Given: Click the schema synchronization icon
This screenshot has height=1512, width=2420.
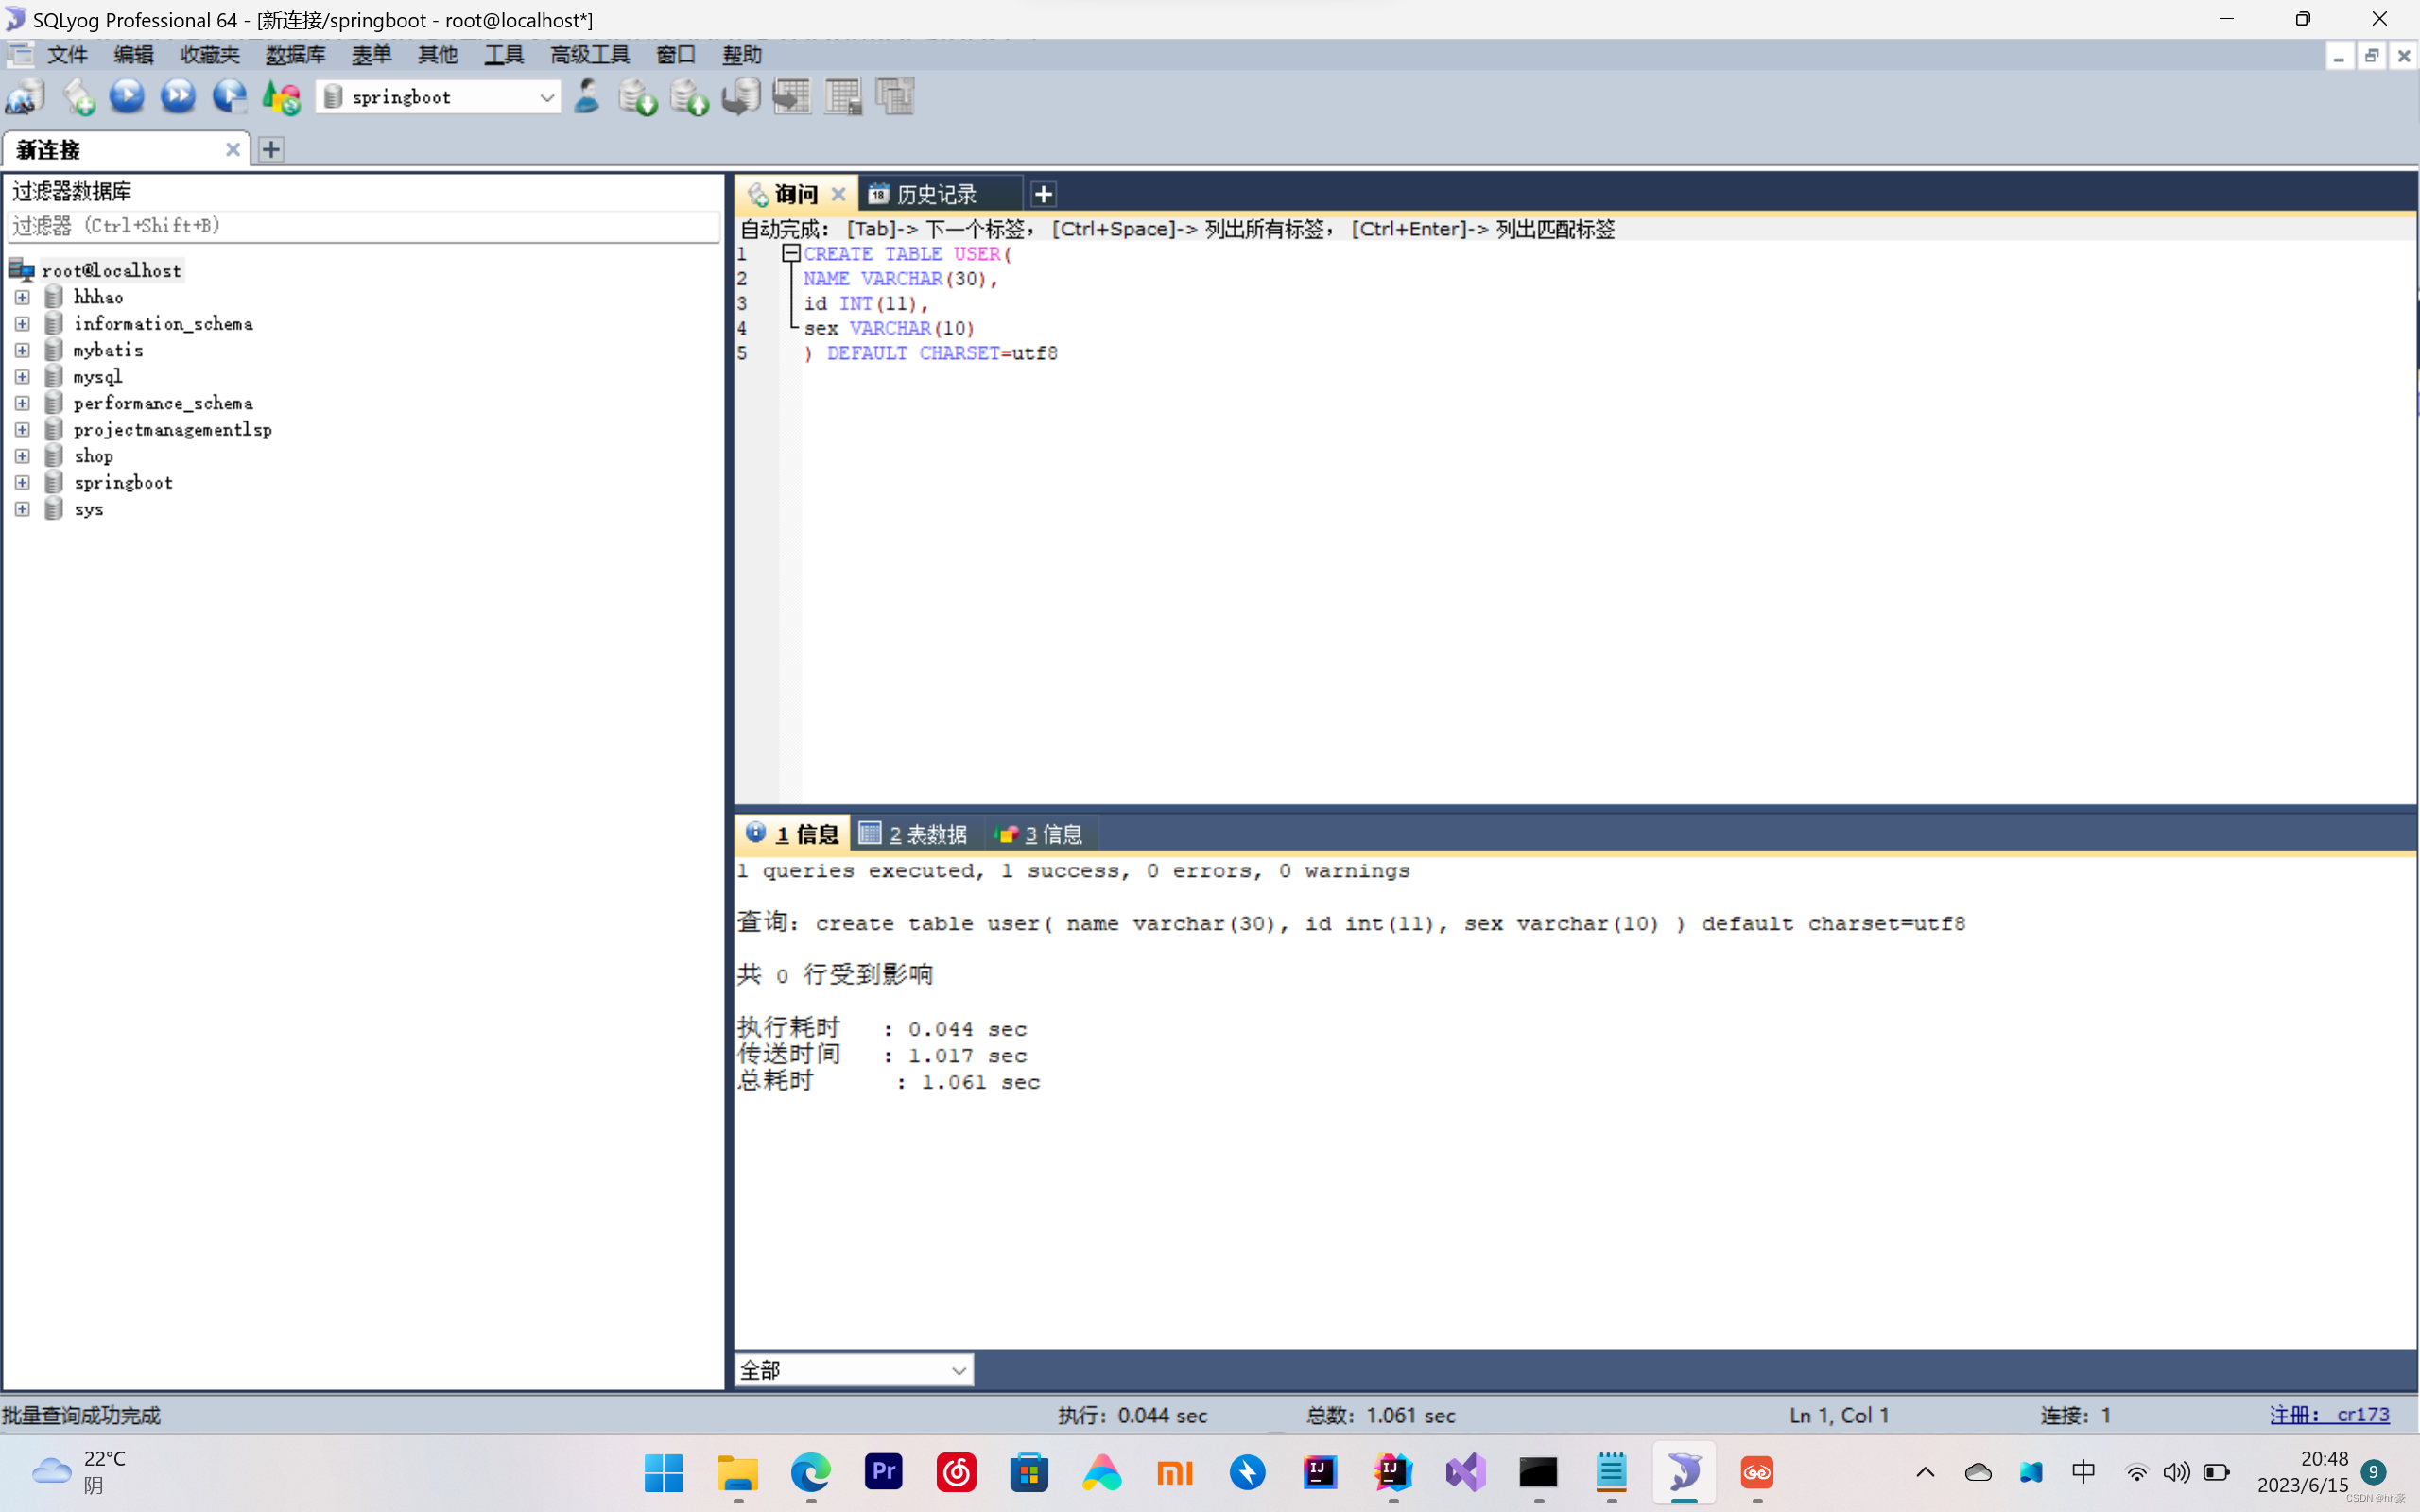Looking at the screenshot, I should tap(741, 97).
